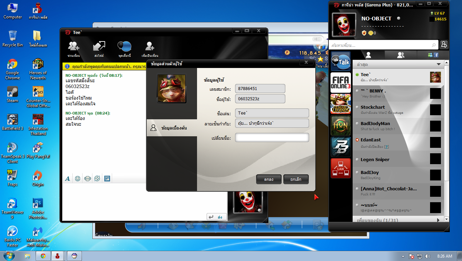The height and width of the screenshot is (261, 462).
Task: Click the picture icon in chat toolbar
Action: (x=107, y=178)
